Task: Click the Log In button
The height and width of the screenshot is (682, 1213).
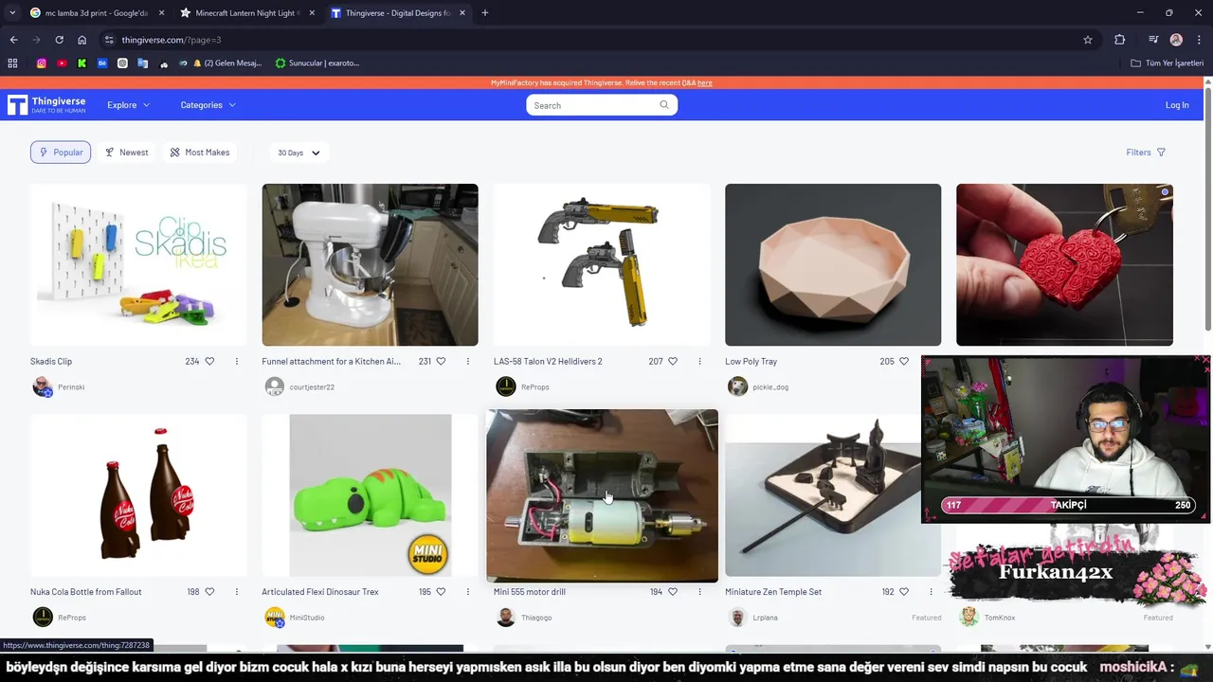Action: [x=1177, y=105]
